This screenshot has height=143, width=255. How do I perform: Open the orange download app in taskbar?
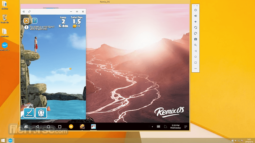pyautogui.click(x=71, y=126)
